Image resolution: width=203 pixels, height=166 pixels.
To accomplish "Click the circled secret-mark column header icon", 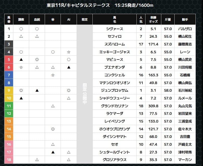I will pyautogui.click(x=53, y=19).
